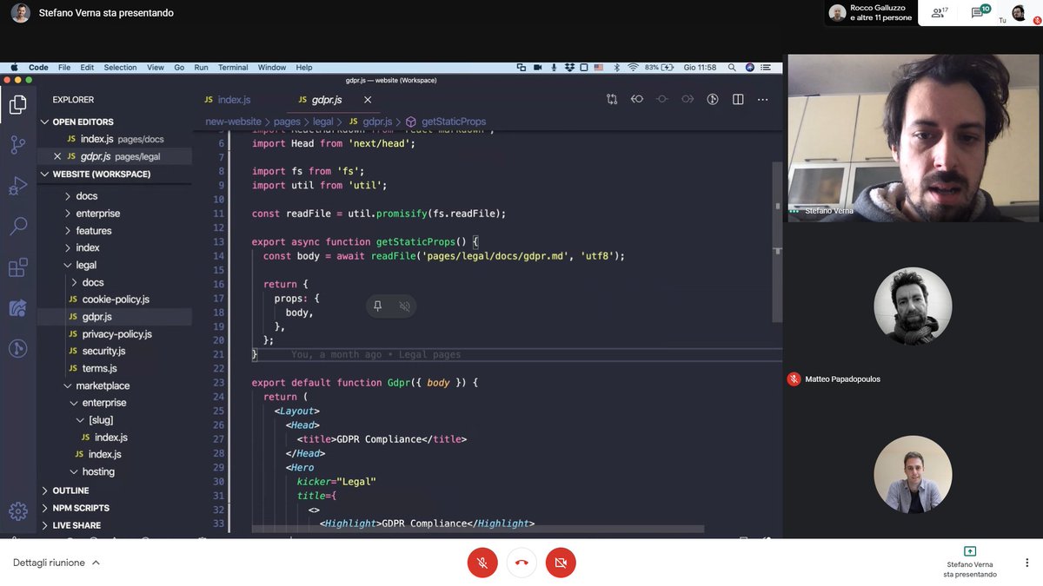Open the Extensions view
Viewport: 1043px width, 586px height.
point(18,267)
